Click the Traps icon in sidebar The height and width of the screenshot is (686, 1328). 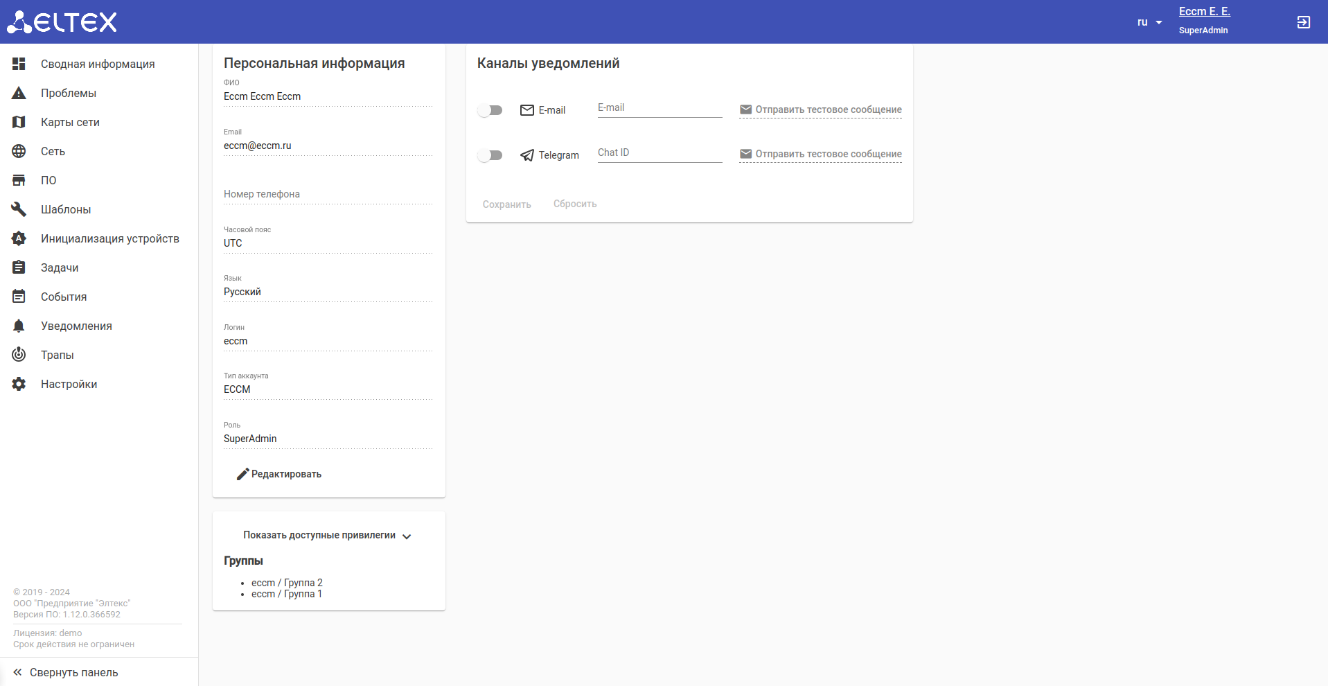(19, 355)
